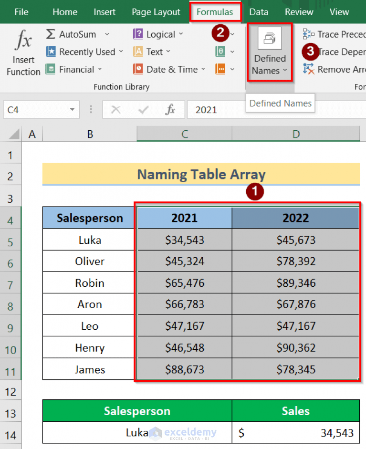Select column A header
Screen dimensions: 366x449
tap(32, 134)
